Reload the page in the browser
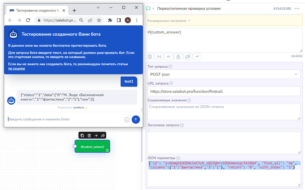This screenshot has height=190, width=305. tap(28, 20)
